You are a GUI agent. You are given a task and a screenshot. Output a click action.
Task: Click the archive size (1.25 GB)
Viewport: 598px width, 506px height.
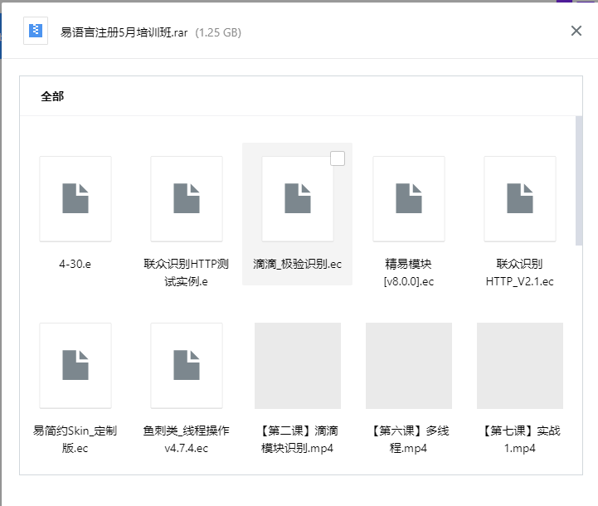(x=218, y=32)
